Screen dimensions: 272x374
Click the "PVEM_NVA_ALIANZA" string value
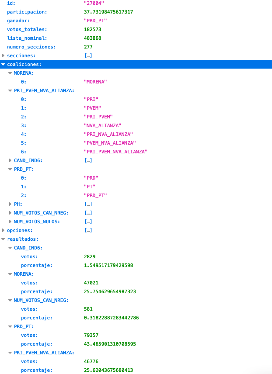pyautogui.click(x=110, y=143)
